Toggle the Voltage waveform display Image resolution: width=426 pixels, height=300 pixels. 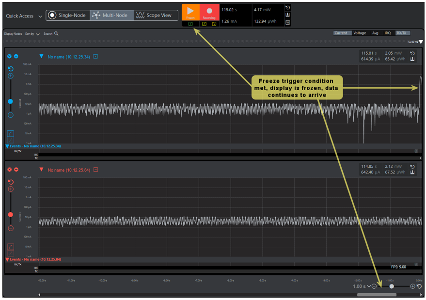click(360, 33)
